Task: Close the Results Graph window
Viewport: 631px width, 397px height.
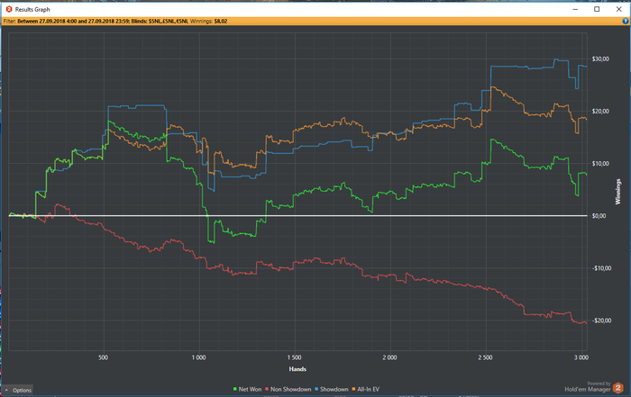Action: pos(618,9)
